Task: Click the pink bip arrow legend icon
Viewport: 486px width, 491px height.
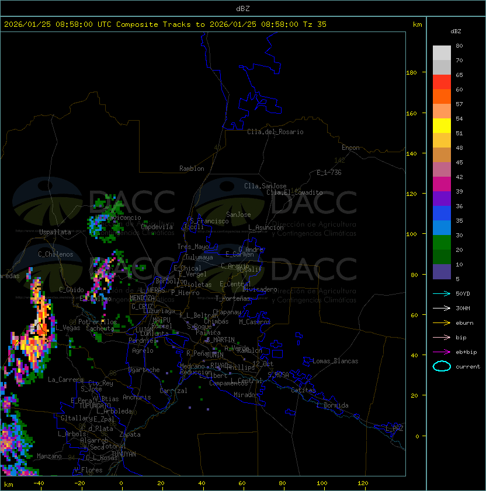Action: coord(442,337)
